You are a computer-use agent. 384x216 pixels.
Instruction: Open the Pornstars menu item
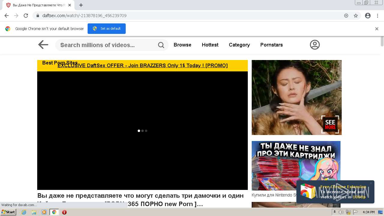[271, 45]
